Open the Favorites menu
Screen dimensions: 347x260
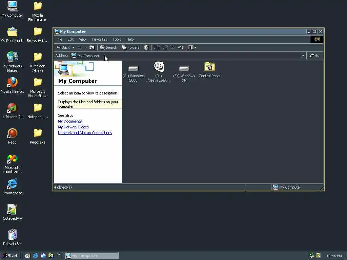99,39
